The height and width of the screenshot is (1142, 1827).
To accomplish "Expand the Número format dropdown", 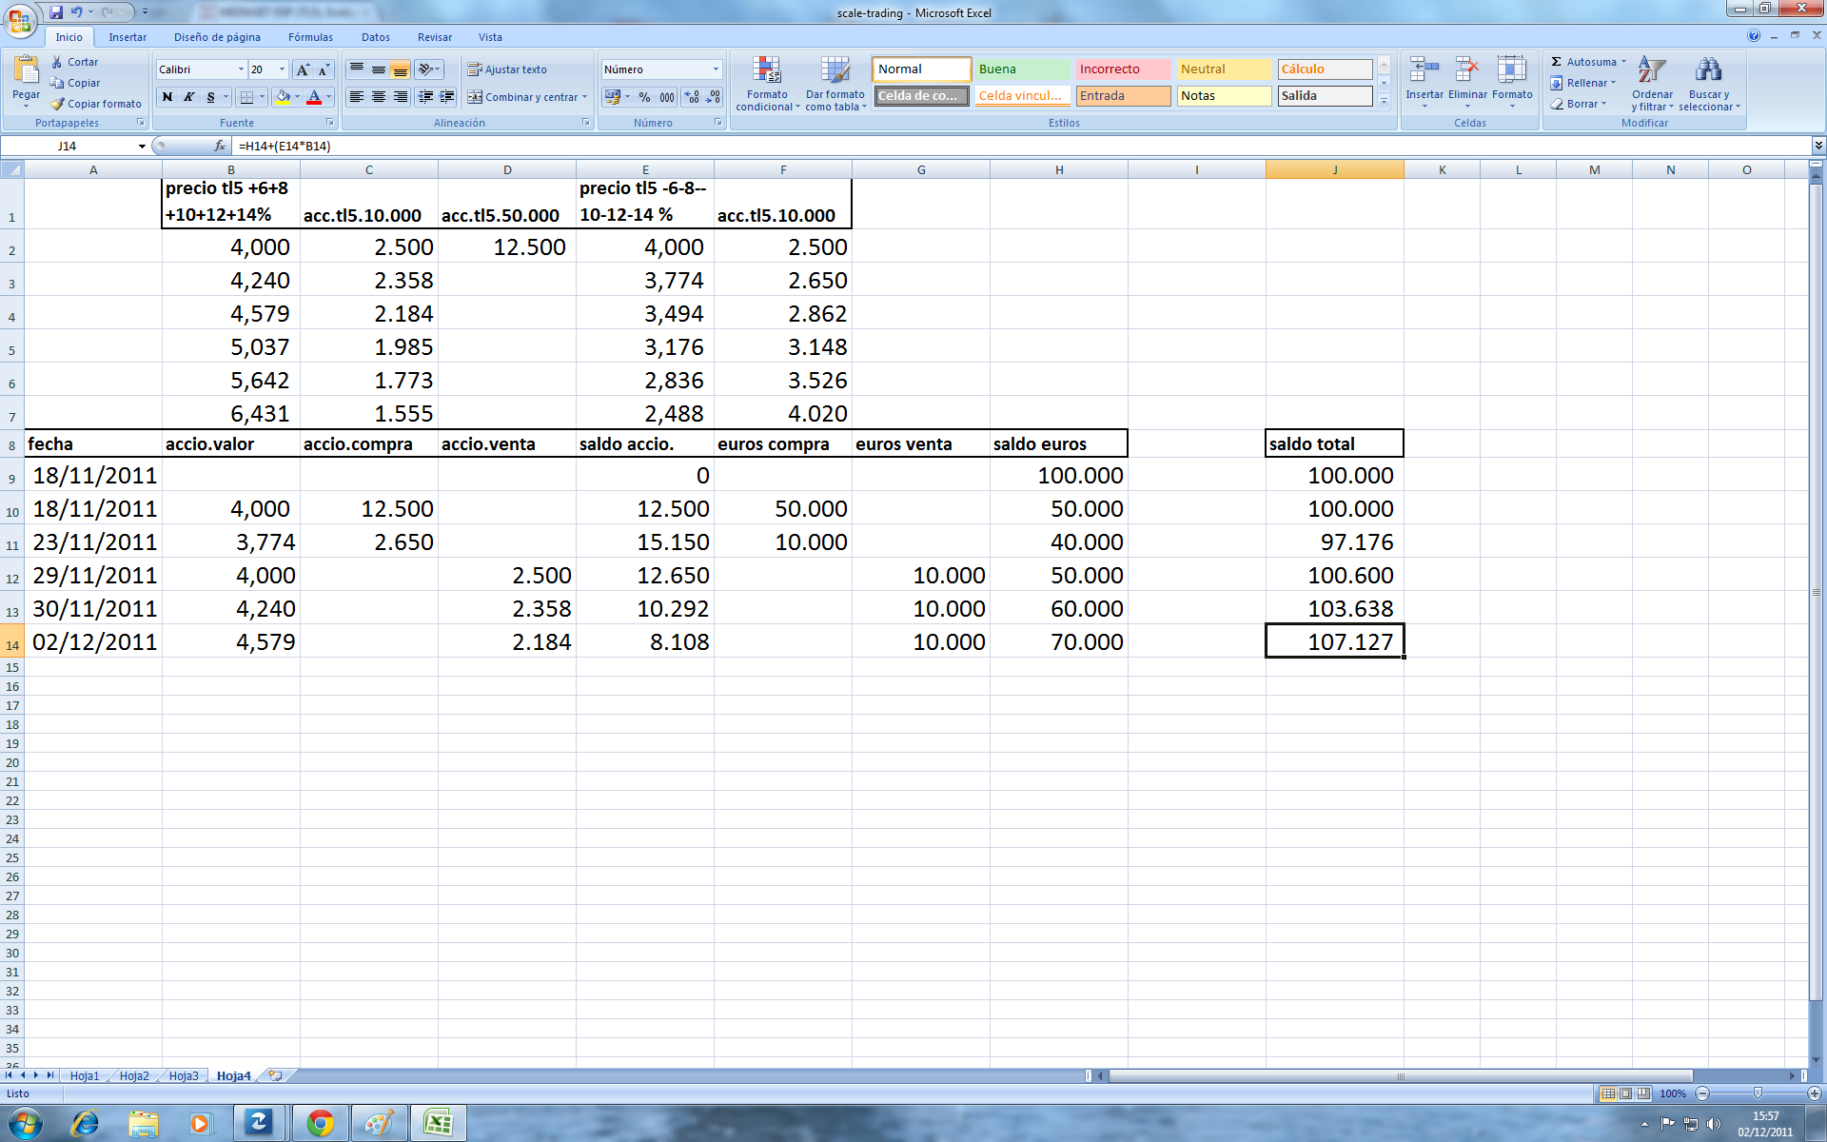I will coord(716,69).
